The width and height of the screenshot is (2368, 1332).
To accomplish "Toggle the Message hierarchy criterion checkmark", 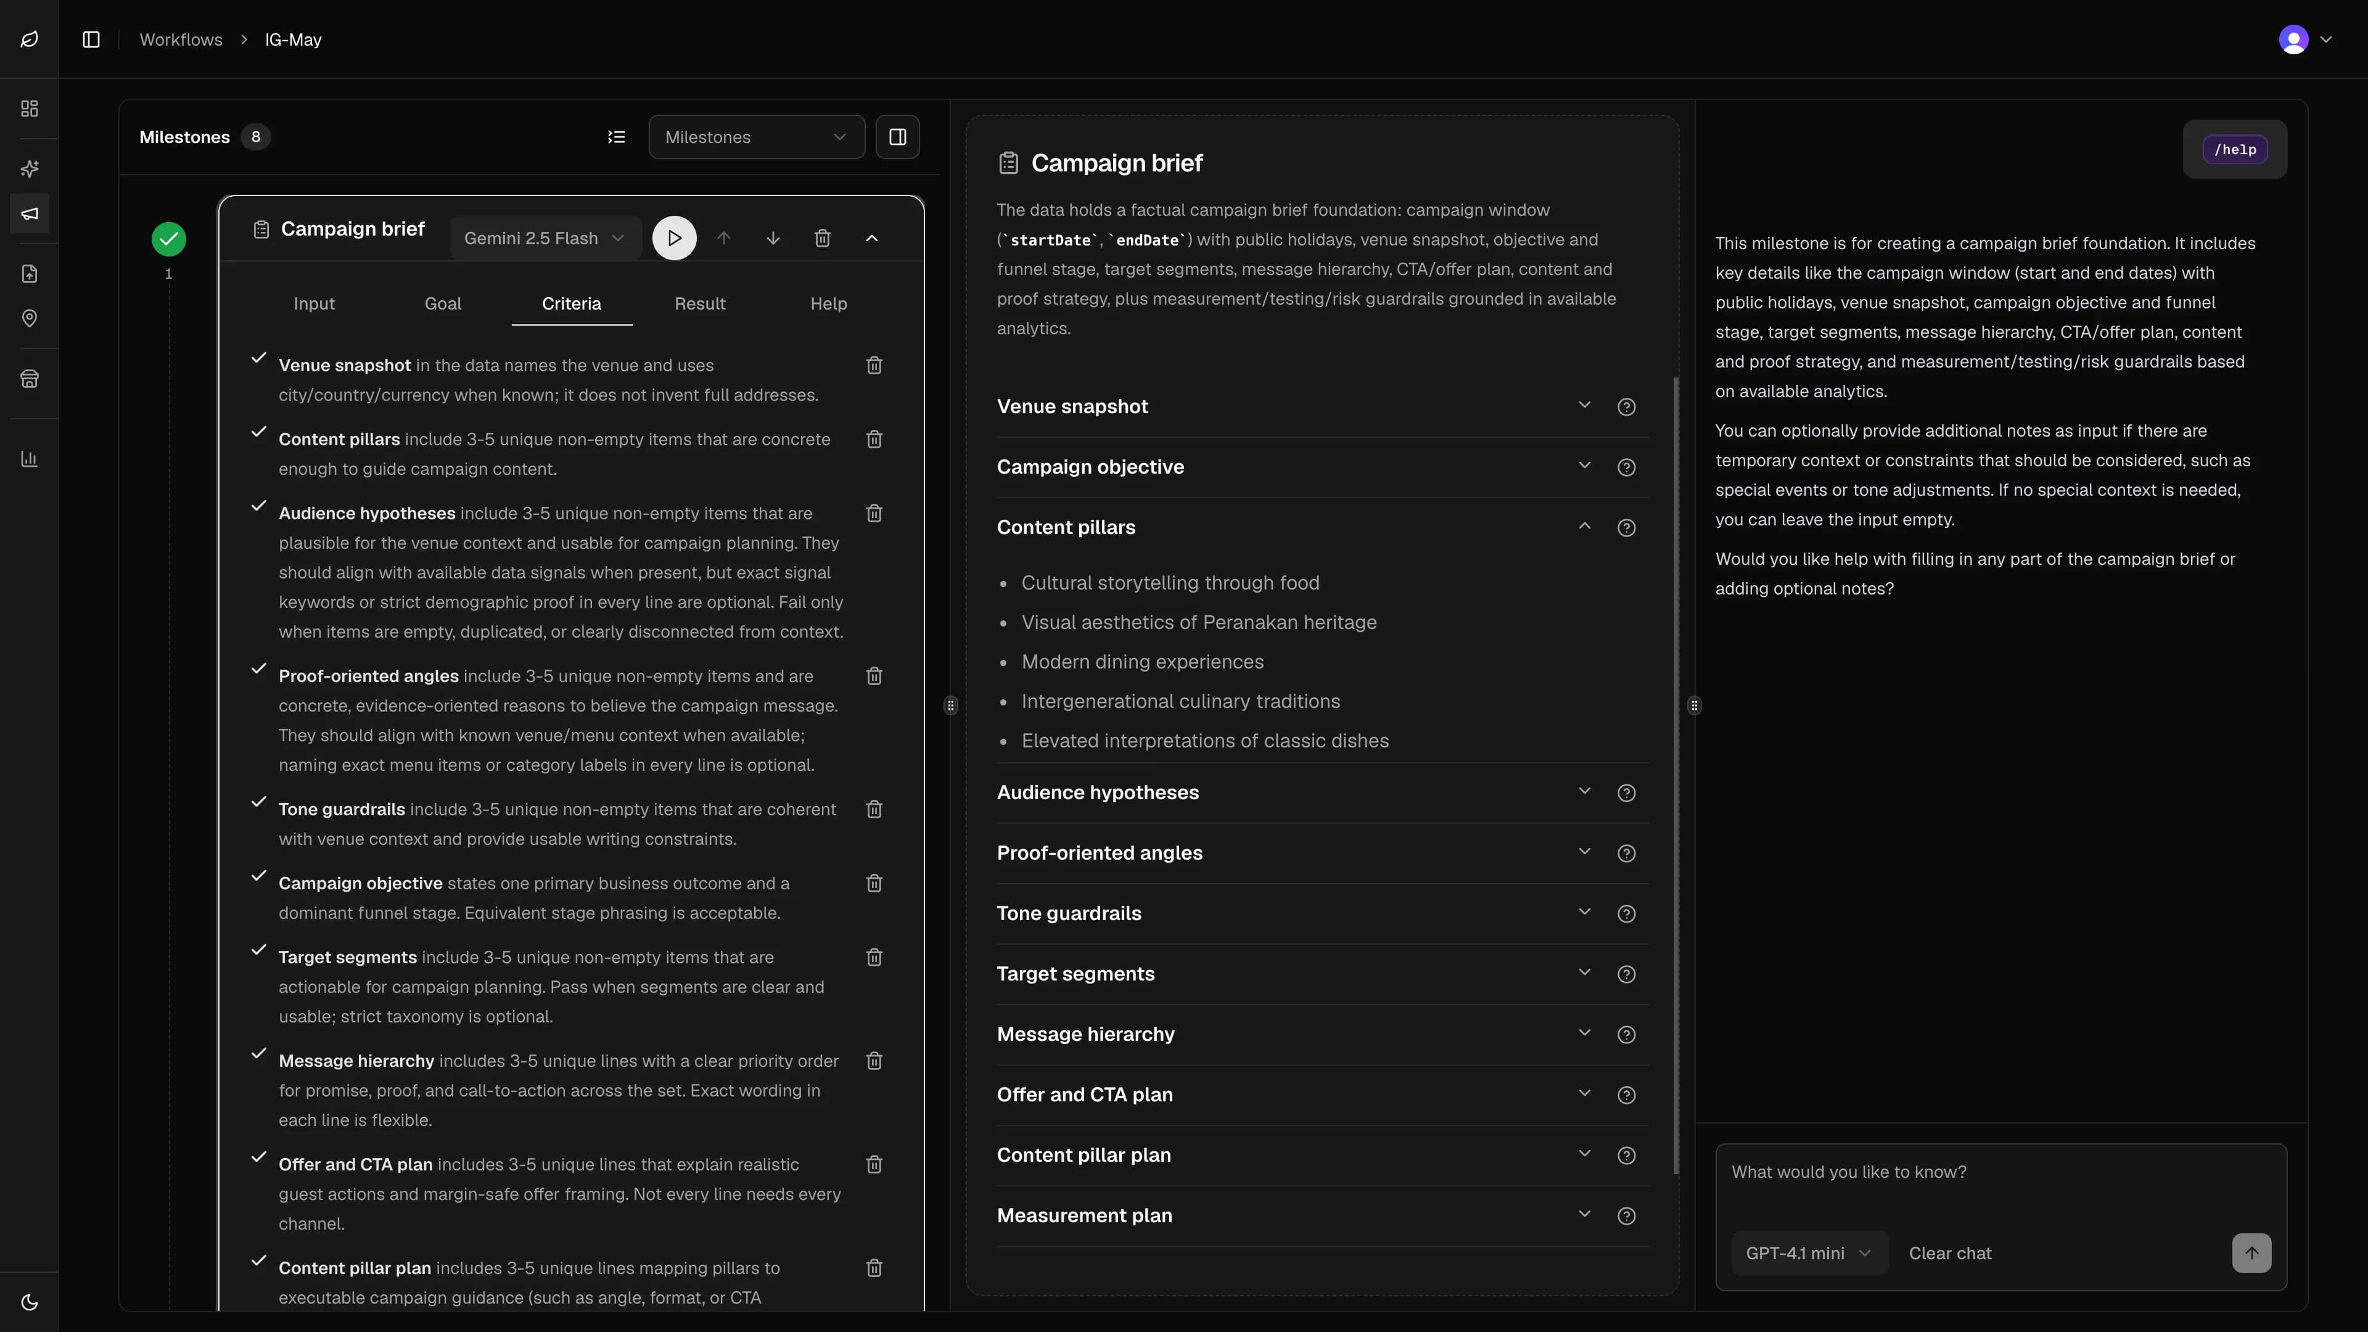I will pyautogui.click(x=259, y=1053).
